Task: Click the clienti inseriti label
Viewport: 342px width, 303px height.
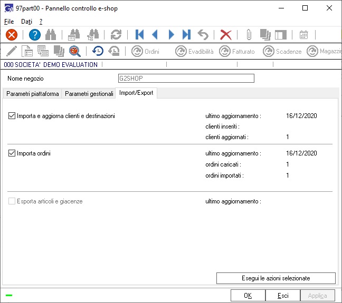Action: (x=223, y=126)
